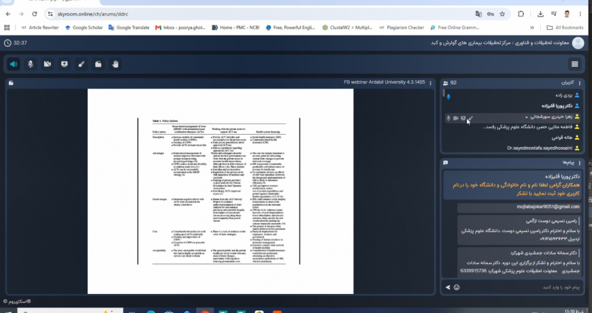Open Chrome downloads icon
The image size is (592, 313).
[540, 14]
